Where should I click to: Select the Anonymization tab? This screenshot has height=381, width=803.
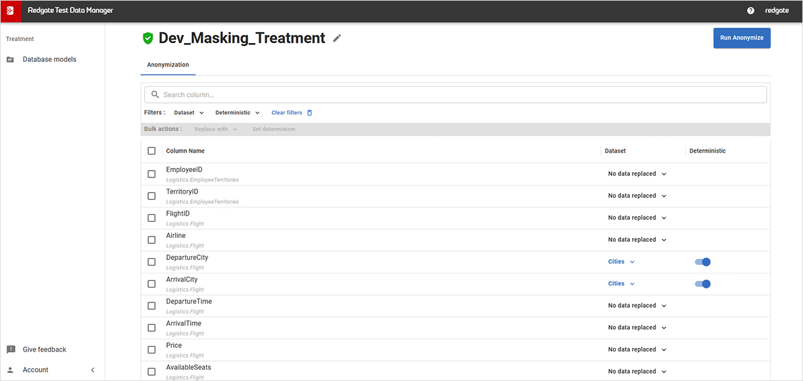click(168, 65)
